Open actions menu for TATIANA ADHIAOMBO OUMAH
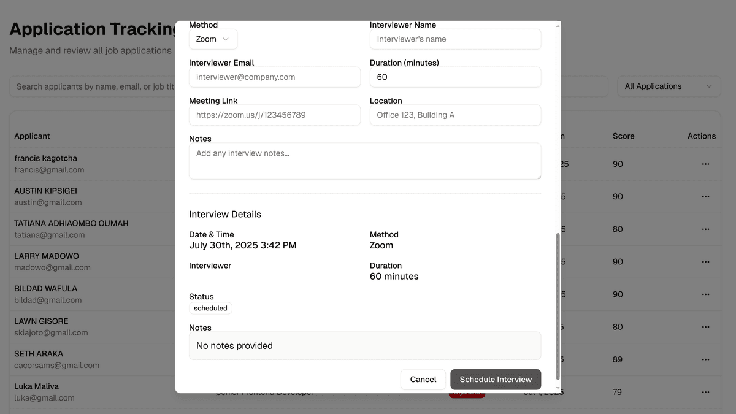This screenshot has height=414, width=736. 705,229
